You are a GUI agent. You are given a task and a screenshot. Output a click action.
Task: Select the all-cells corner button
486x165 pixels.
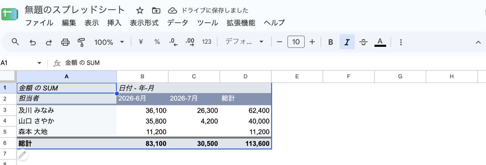tap(8, 76)
